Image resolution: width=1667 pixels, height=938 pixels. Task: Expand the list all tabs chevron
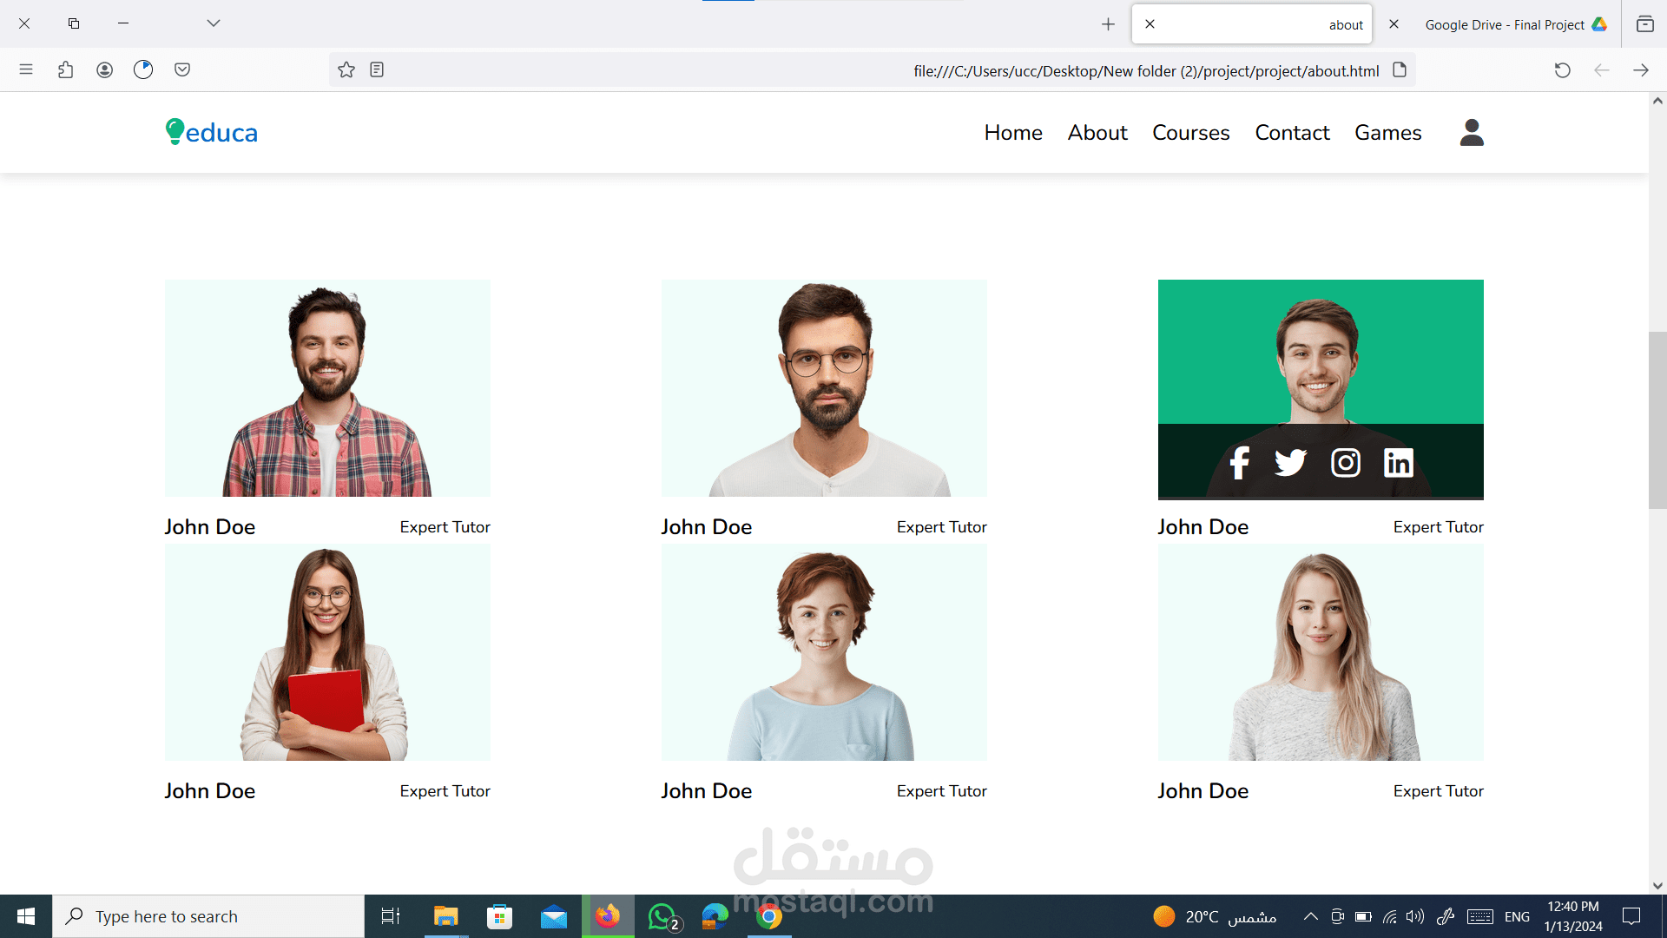[214, 23]
